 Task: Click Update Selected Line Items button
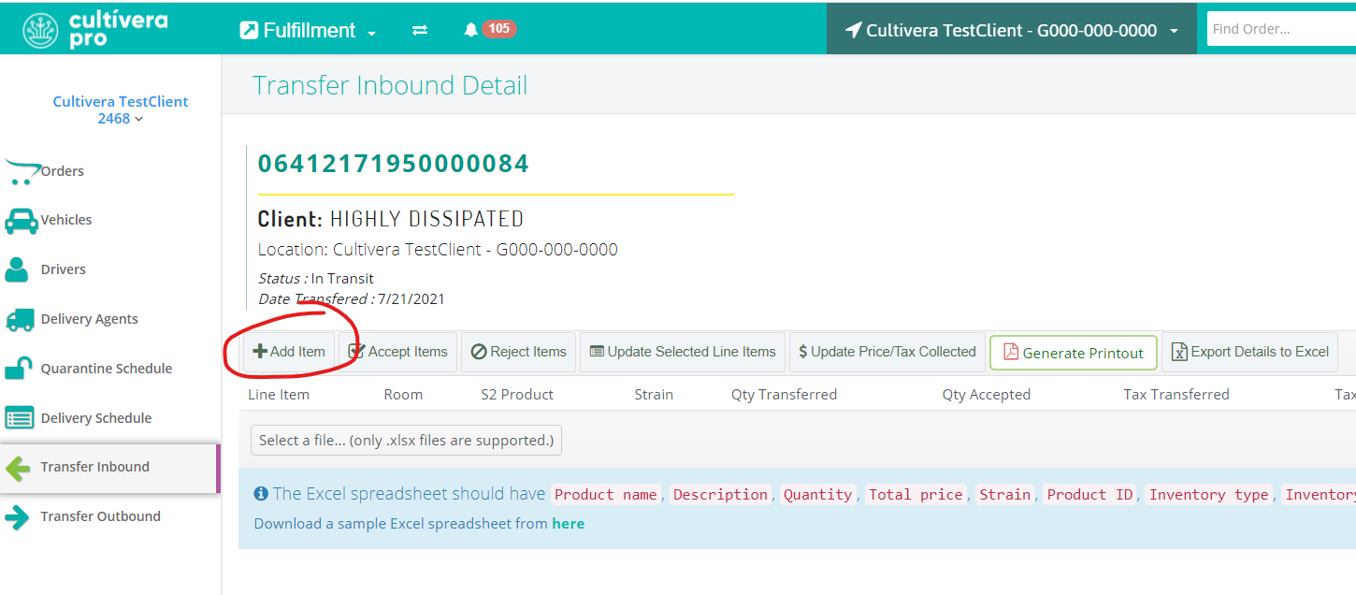tap(683, 352)
